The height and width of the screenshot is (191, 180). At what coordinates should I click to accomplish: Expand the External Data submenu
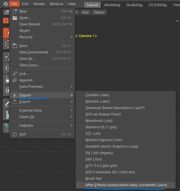tap(42, 110)
